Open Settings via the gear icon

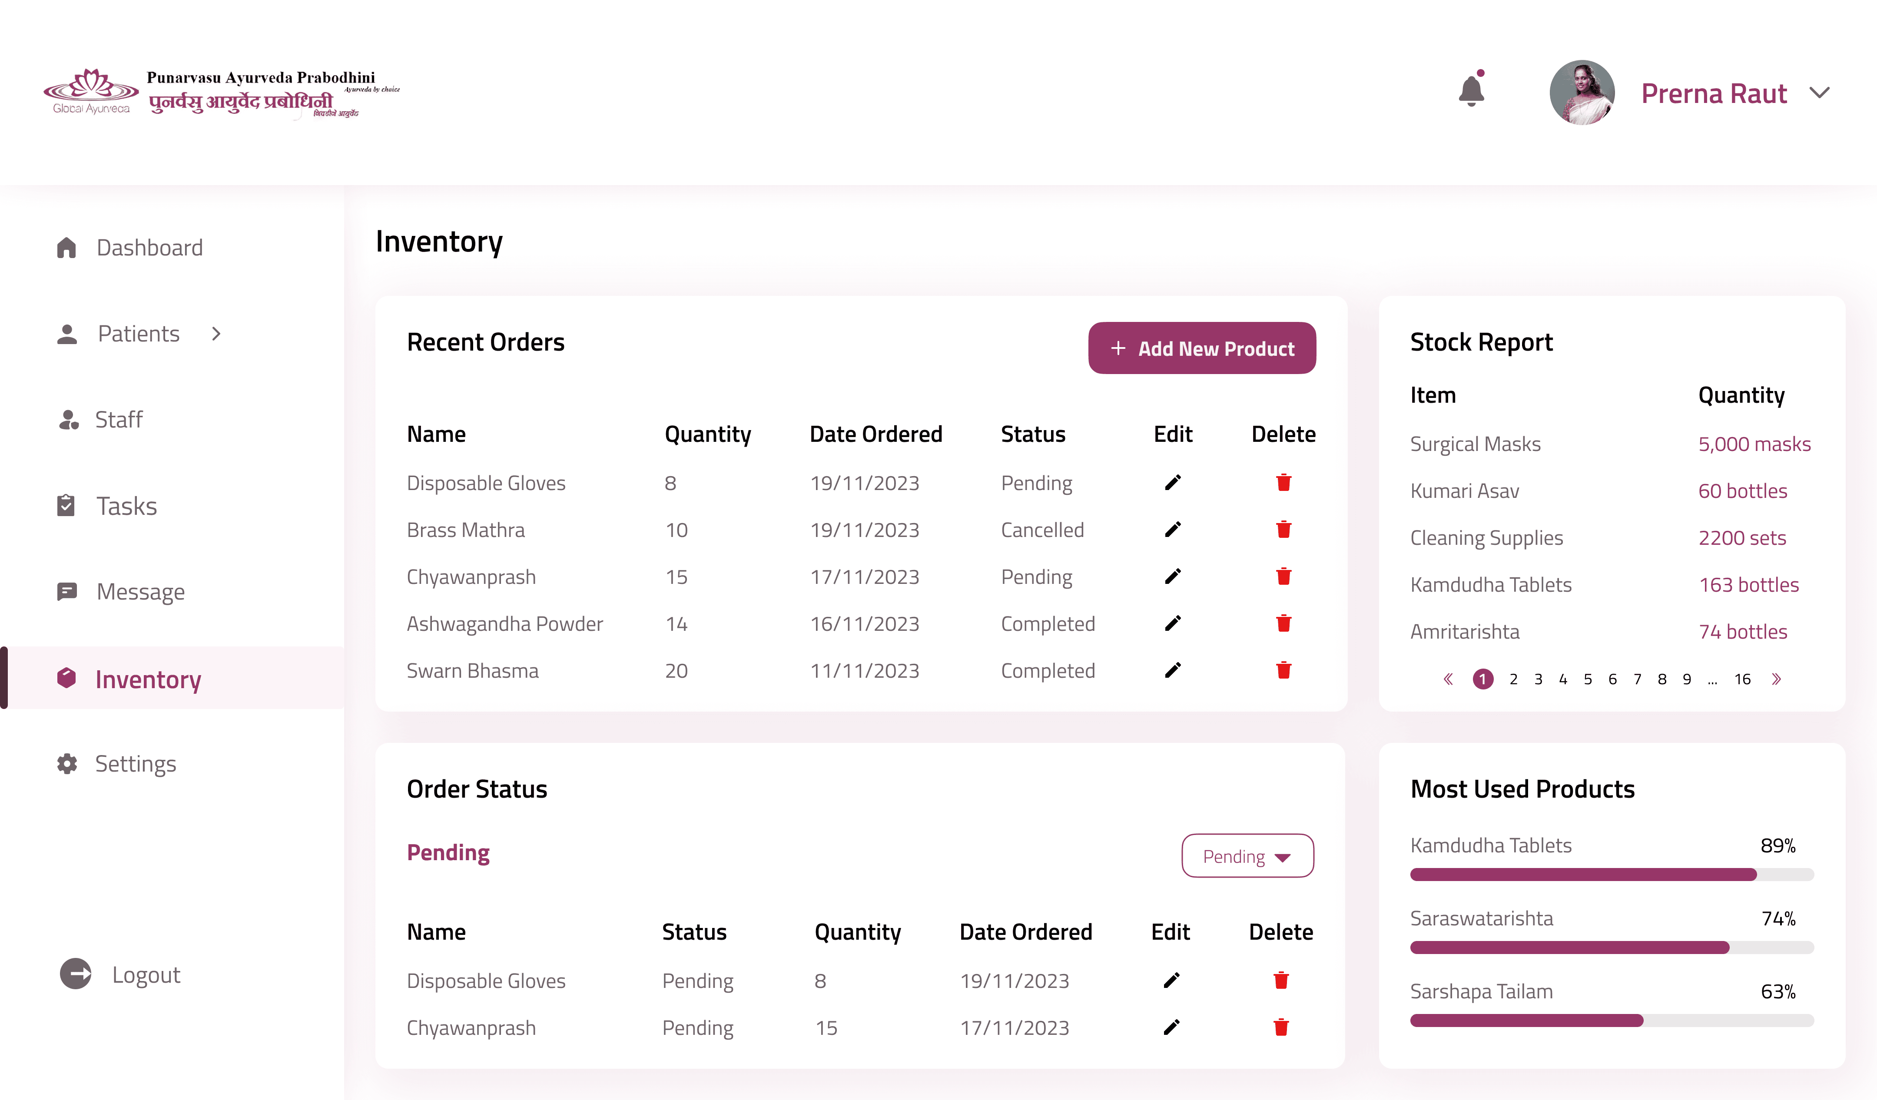click(67, 763)
